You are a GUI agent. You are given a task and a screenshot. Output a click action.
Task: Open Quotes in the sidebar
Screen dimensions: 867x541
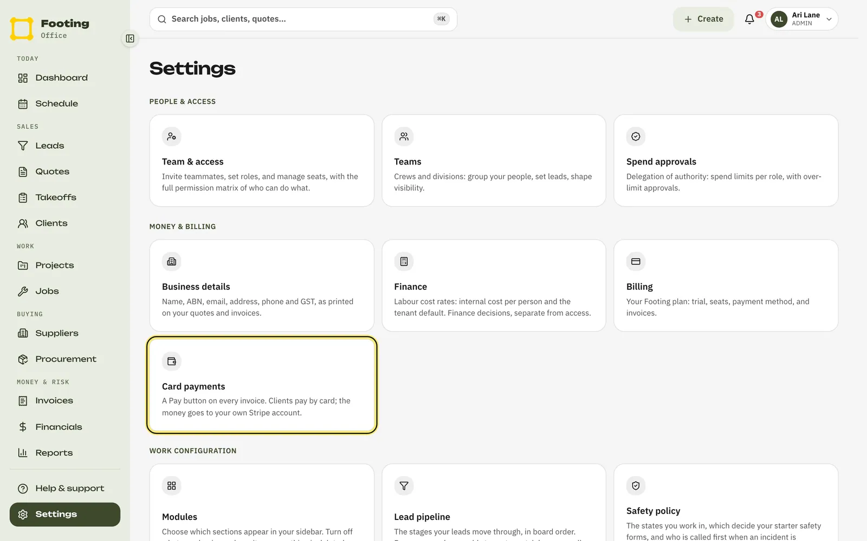65,171
